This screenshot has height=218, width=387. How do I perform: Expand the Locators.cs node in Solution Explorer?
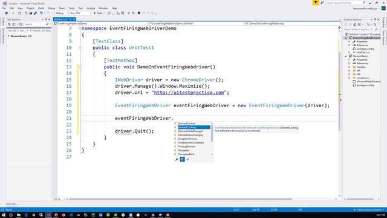point(350,78)
